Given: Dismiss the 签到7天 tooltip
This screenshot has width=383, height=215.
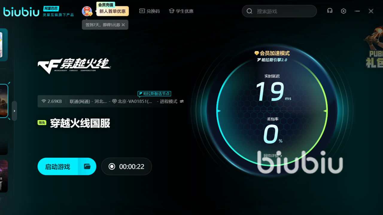Looking at the screenshot, I should (123, 25).
